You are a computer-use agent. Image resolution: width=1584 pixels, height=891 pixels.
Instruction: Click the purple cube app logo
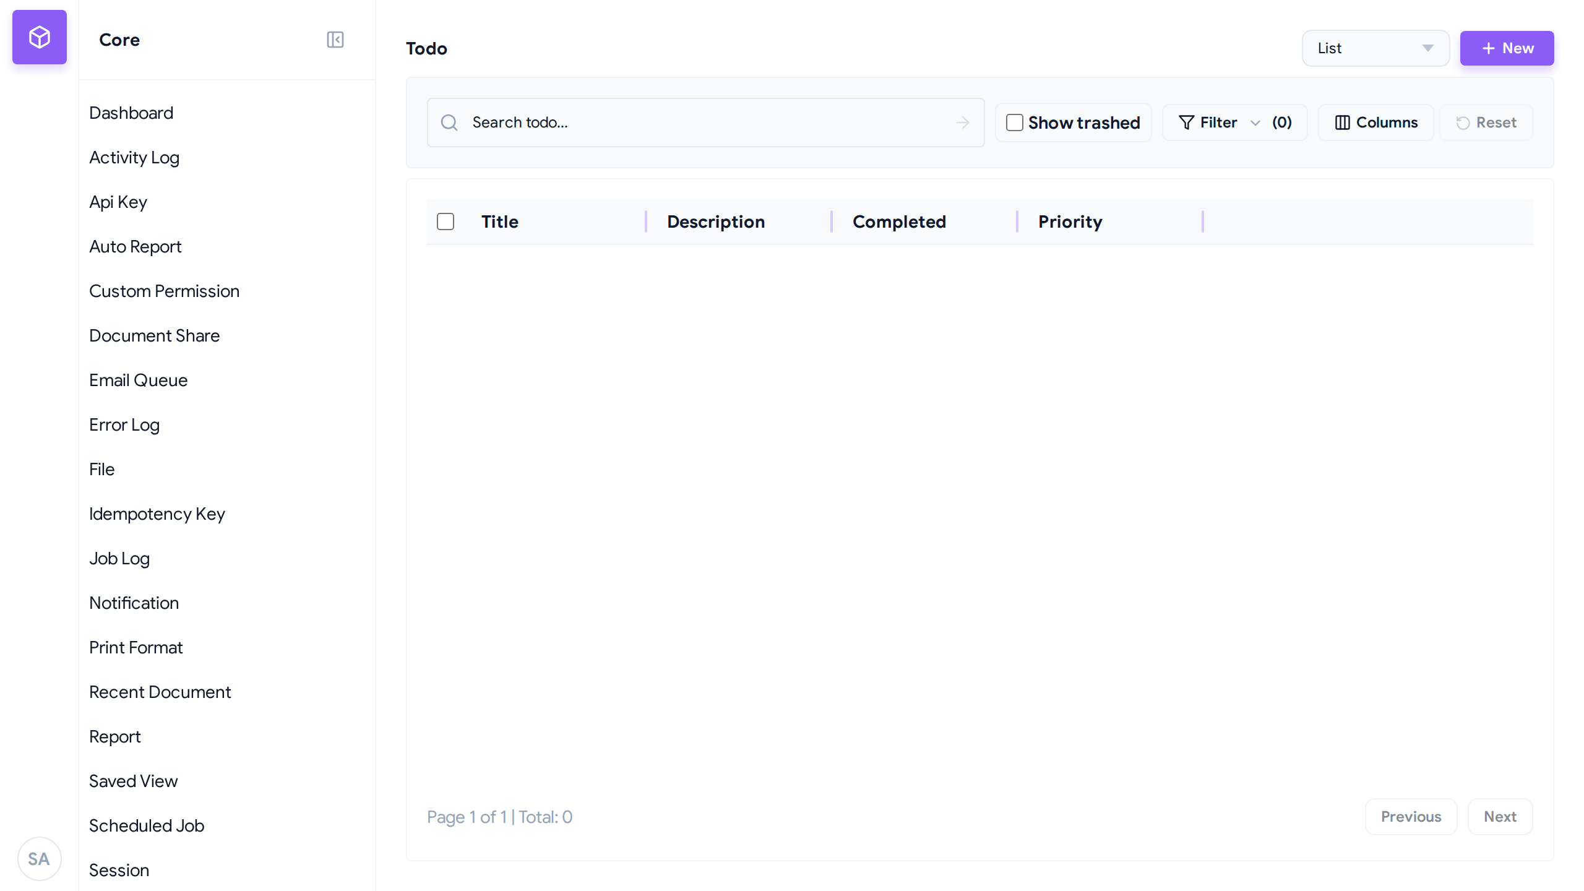(x=40, y=37)
